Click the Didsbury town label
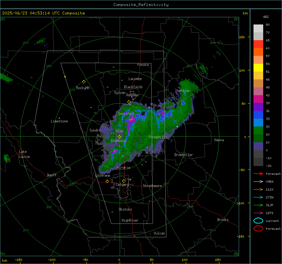This screenshot has height=264, width=282. point(118,141)
